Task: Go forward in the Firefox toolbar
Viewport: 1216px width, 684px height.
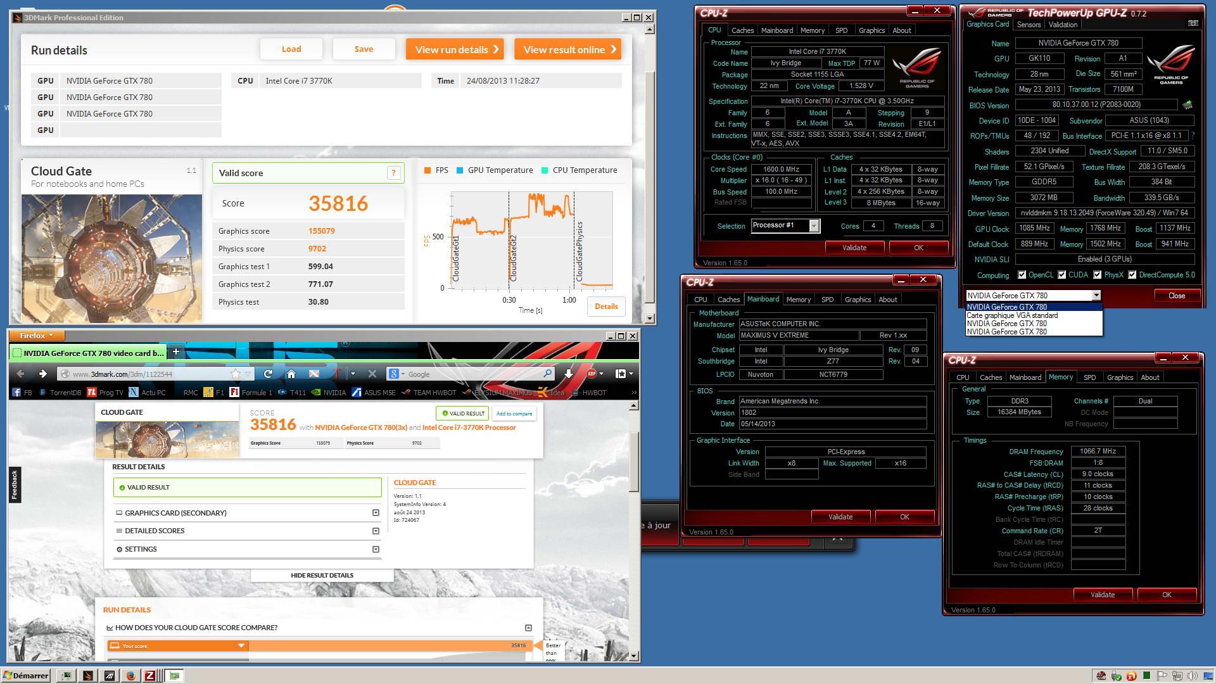Action: click(42, 374)
